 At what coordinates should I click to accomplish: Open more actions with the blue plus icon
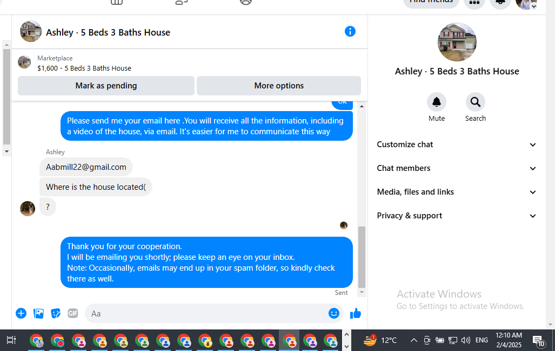point(21,313)
